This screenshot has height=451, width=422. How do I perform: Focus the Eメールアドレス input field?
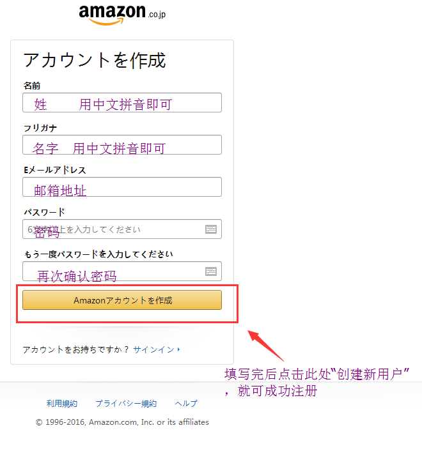click(x=122, y=187)
